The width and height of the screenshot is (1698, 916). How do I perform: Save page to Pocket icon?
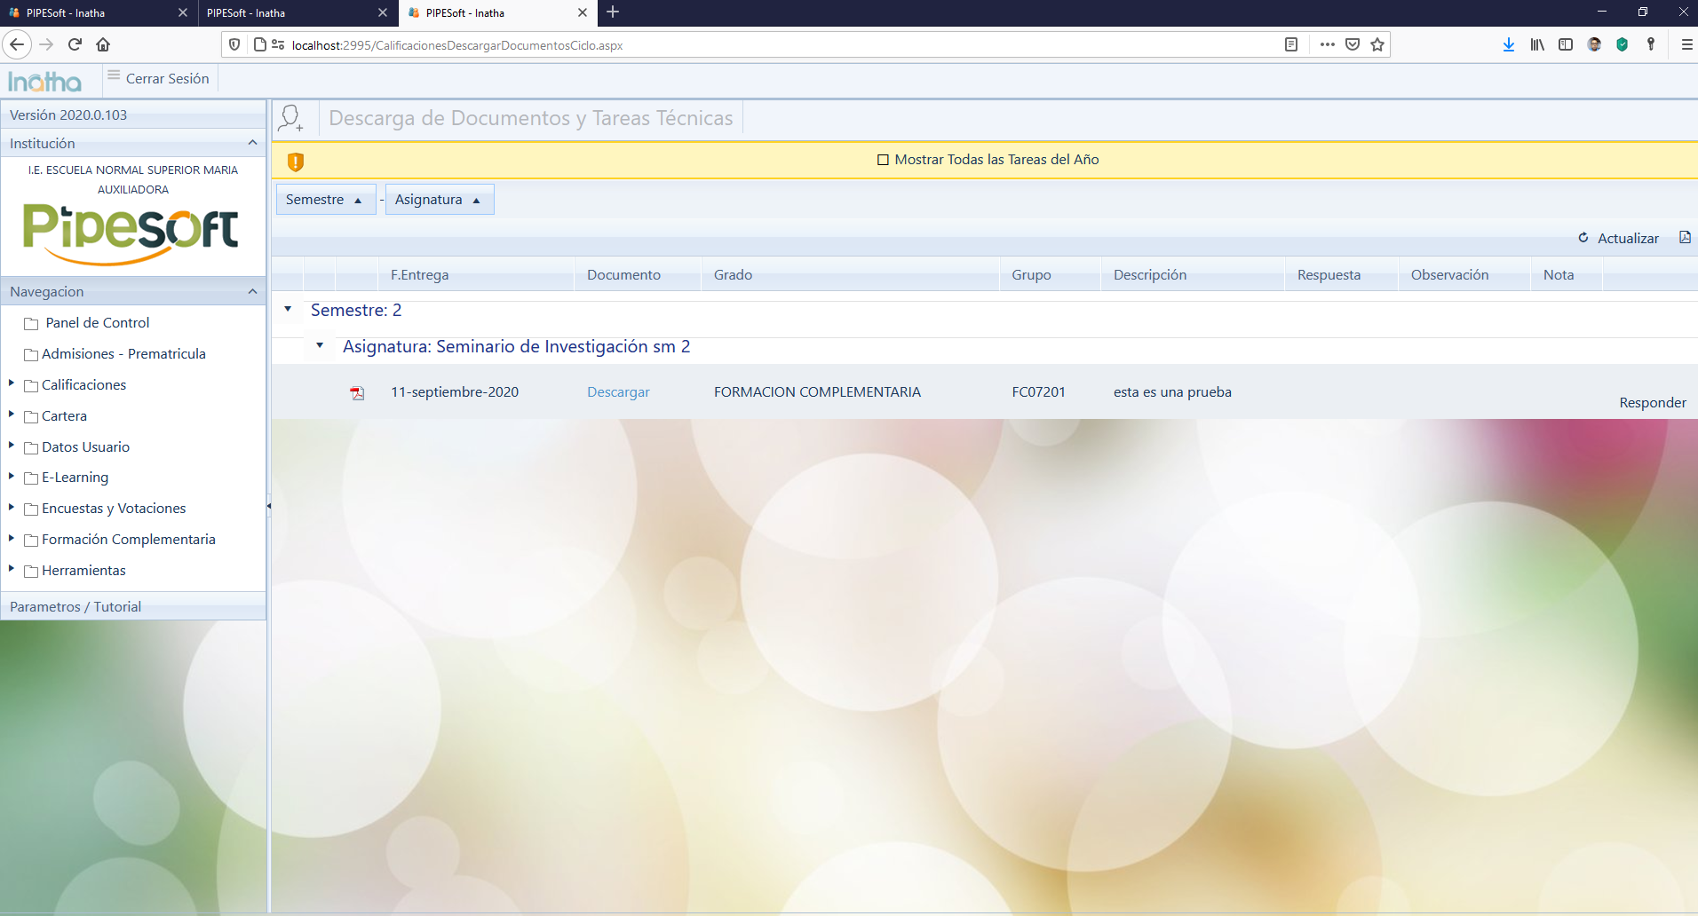[1353, 44]
